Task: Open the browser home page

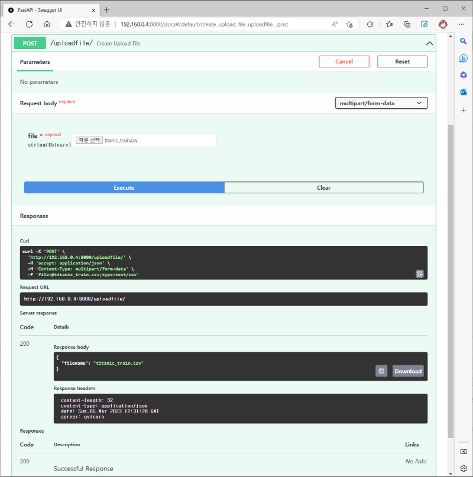Action: click(47, 24)
